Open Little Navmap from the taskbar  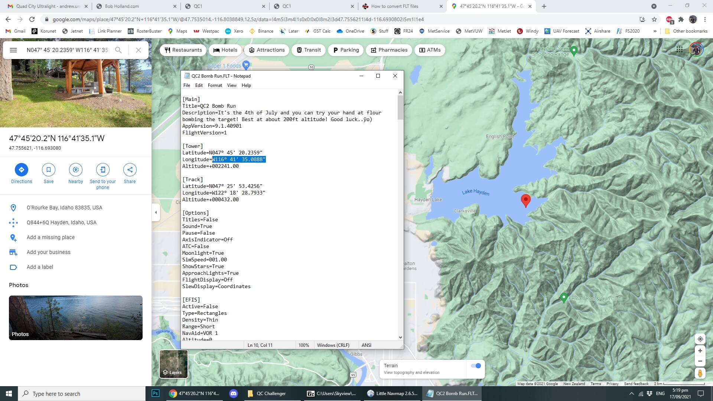click(x=392, y=394)
